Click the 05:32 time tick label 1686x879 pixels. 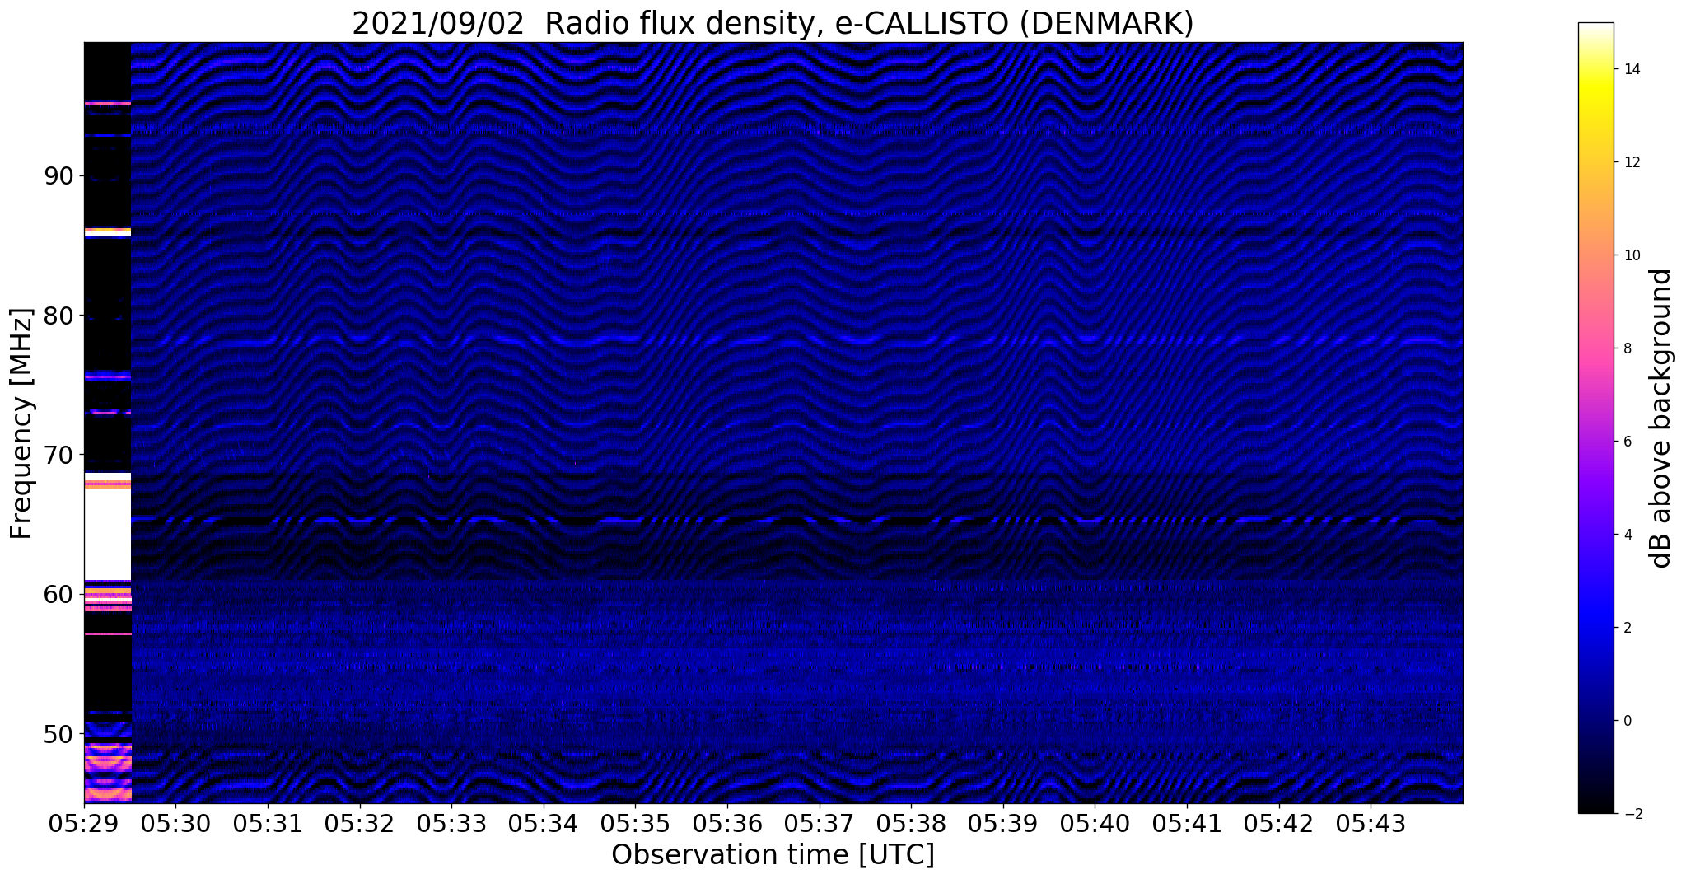click(x=360, y=823)
